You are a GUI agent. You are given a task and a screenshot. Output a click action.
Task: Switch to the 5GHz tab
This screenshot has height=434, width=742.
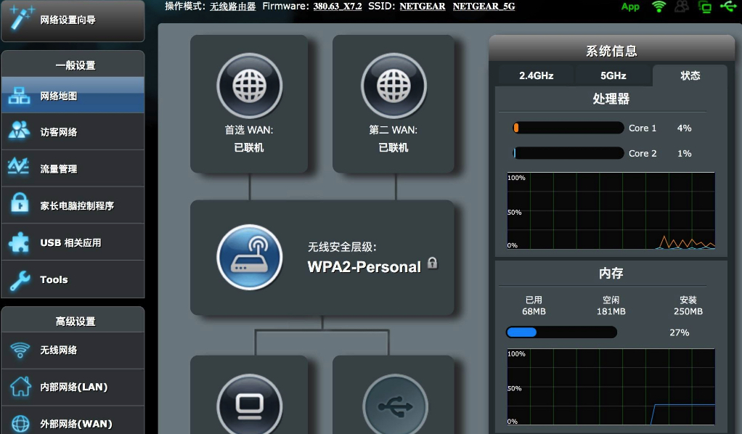[613, 75]
